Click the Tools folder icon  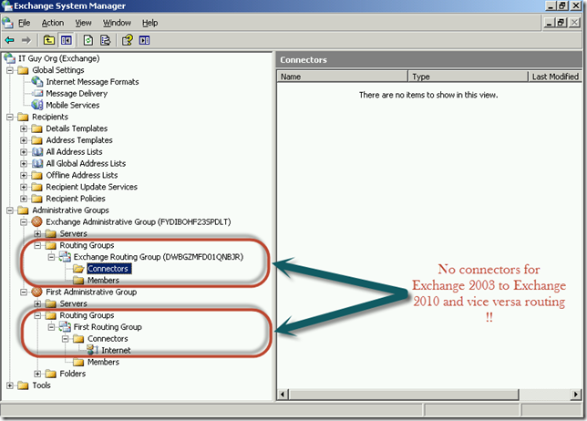(x=23, y=385)
